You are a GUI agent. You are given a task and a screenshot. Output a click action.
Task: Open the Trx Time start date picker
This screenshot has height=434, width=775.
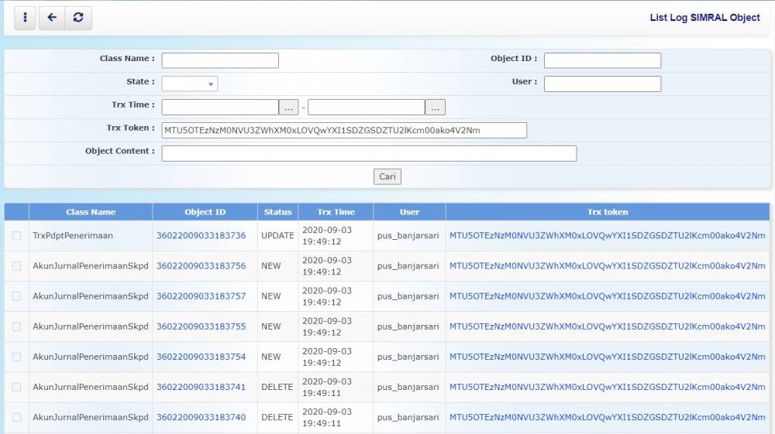coord(288,108)
